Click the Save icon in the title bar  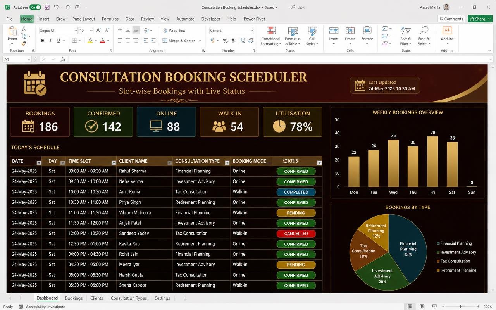pos(47,7)
